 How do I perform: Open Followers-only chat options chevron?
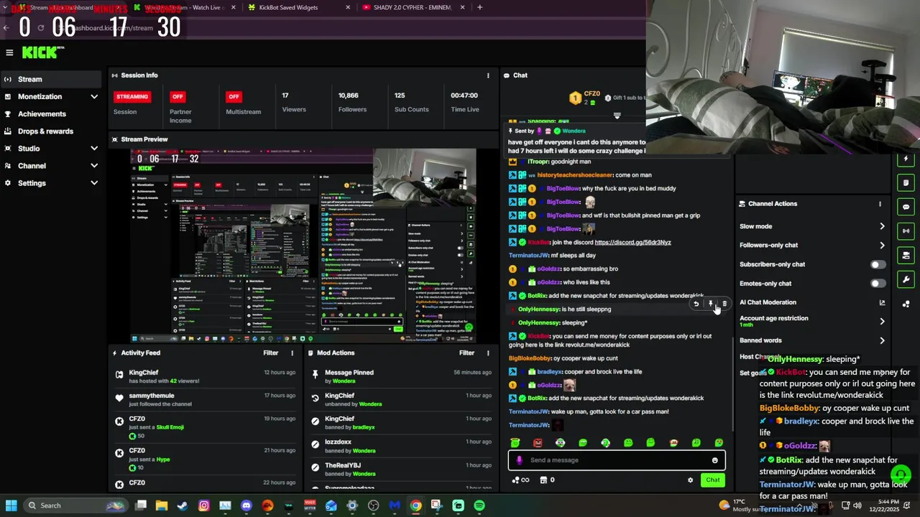882,246
